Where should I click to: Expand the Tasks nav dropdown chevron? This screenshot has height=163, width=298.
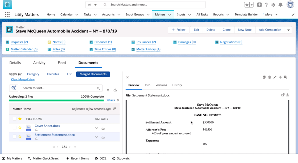95,15
